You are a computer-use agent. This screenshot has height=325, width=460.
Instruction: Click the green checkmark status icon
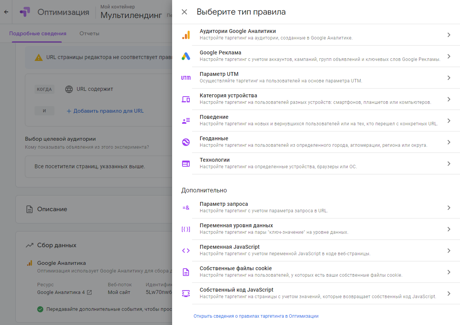[40, 309]
